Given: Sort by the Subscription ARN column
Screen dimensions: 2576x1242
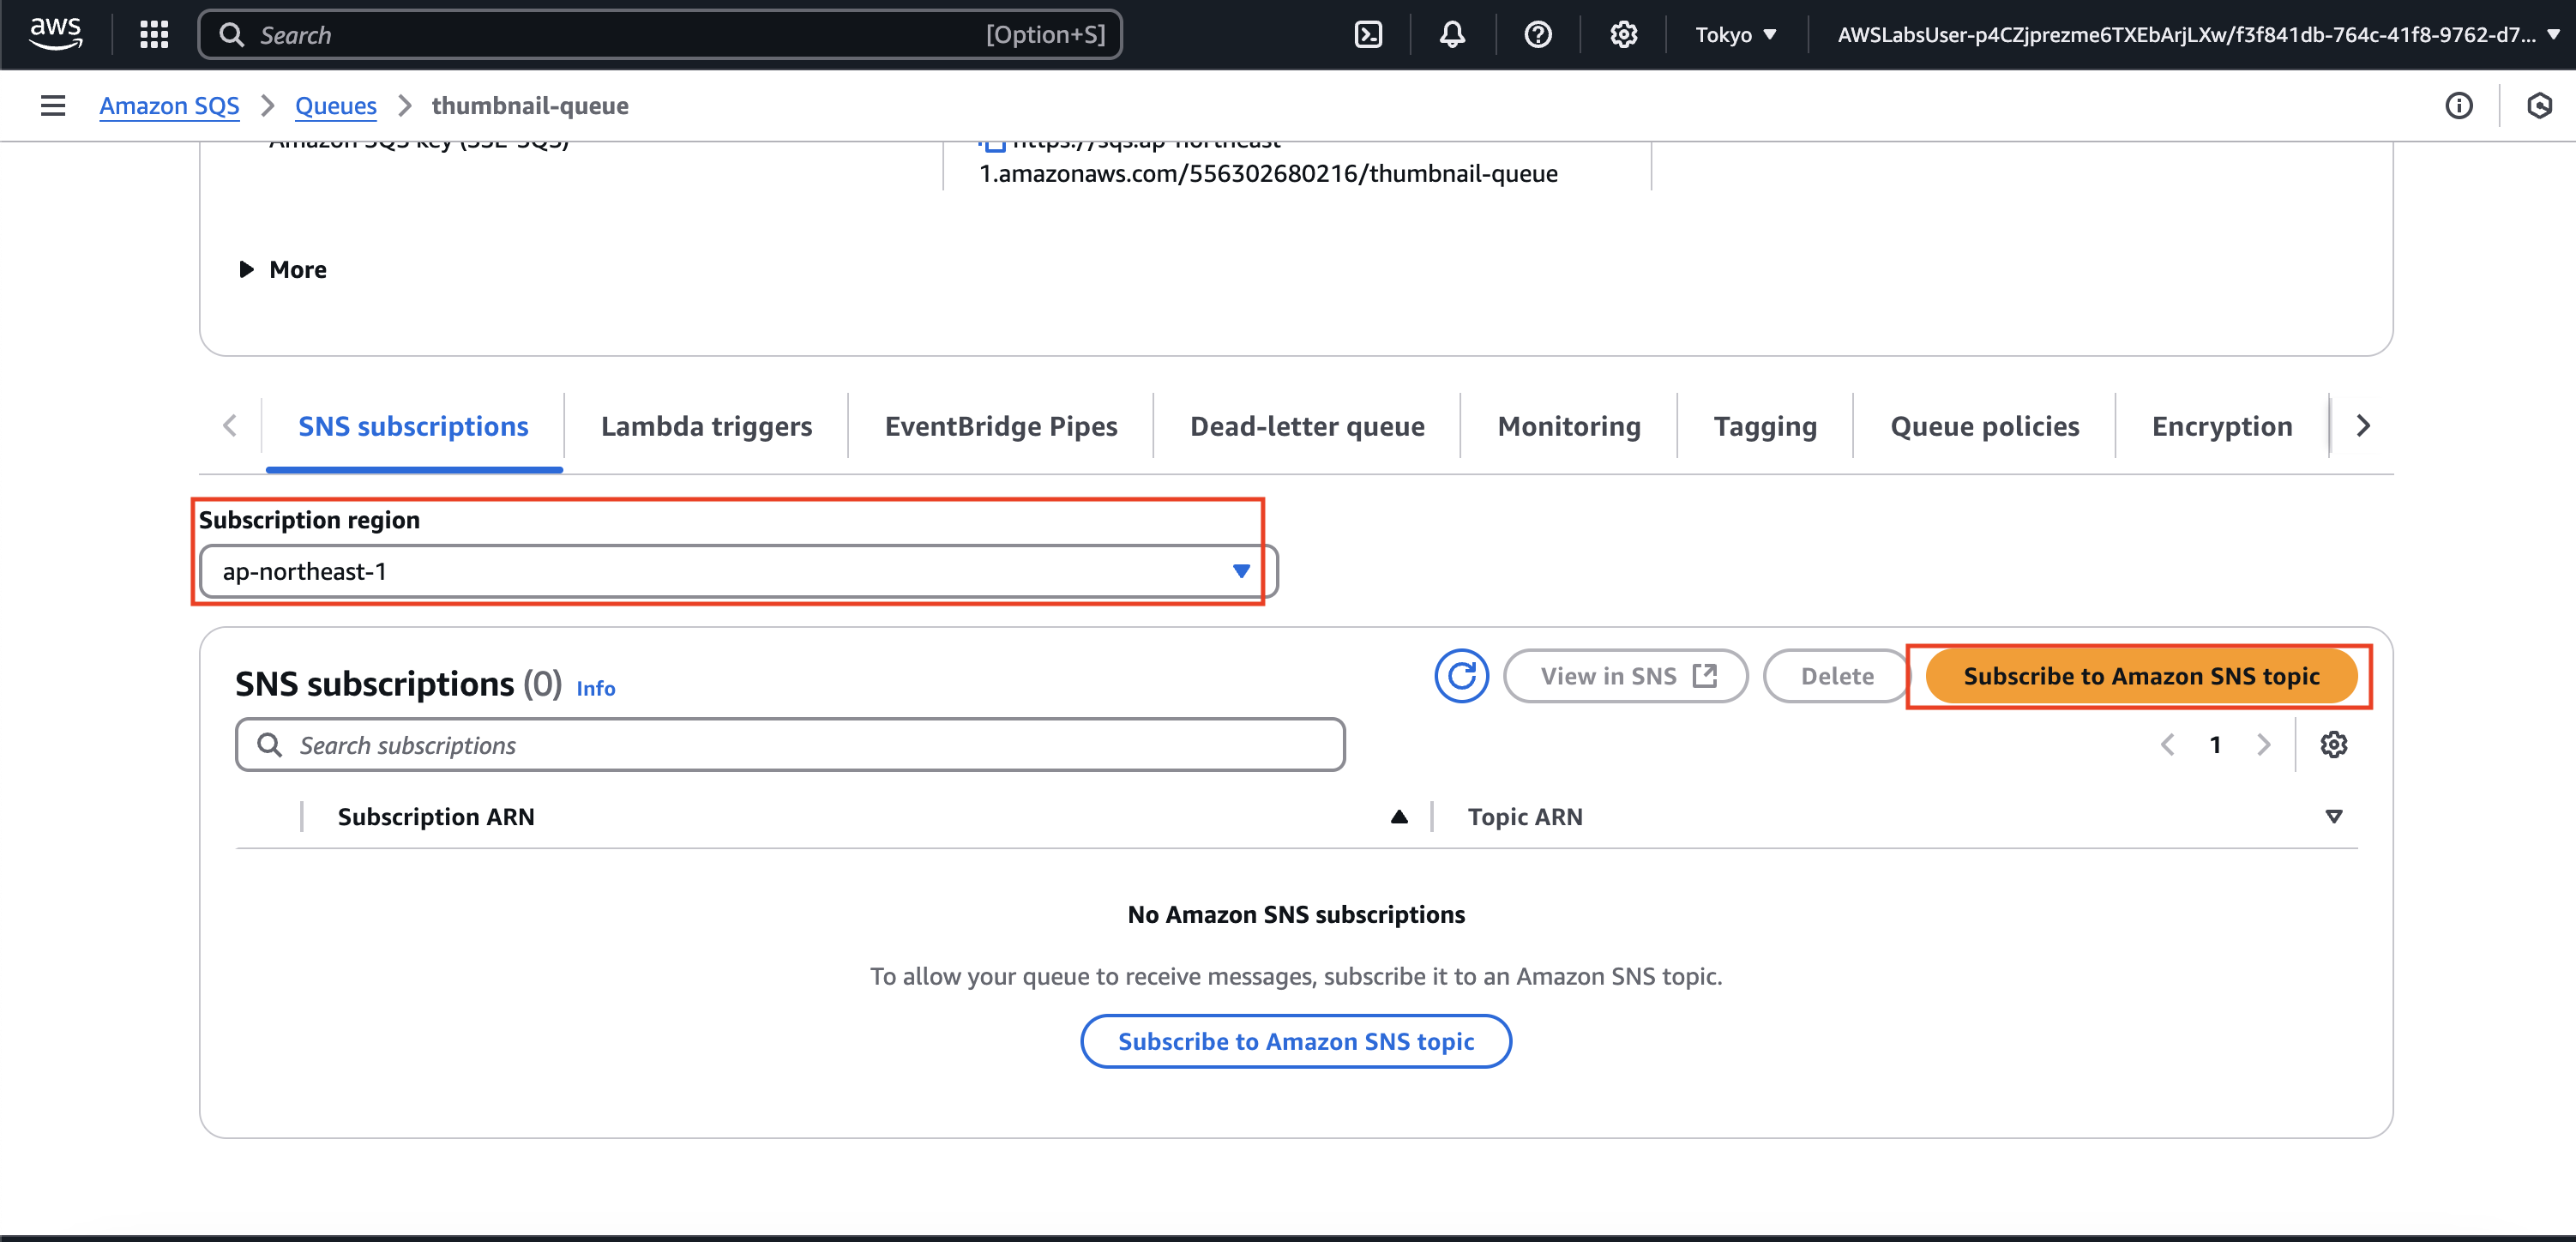Looking at the screenshot, I should [x=435, y=817].
